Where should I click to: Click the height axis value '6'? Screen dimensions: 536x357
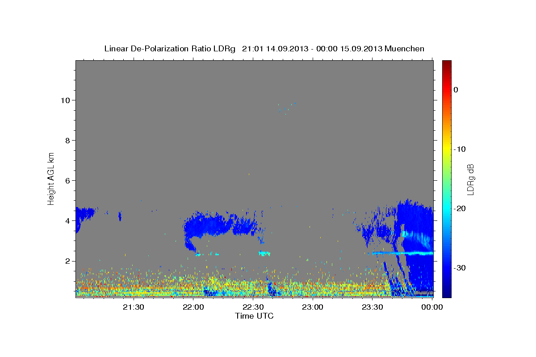pos(67,180)
